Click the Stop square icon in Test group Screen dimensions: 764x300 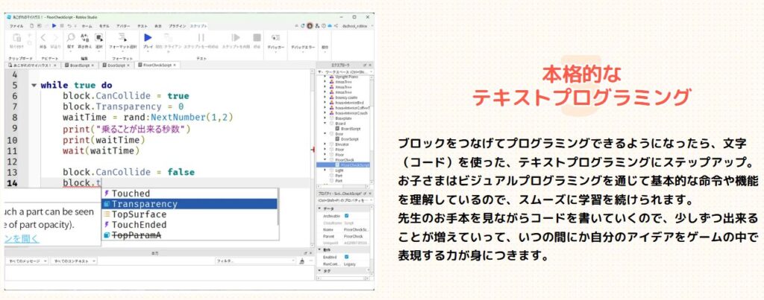click(257, 37)
